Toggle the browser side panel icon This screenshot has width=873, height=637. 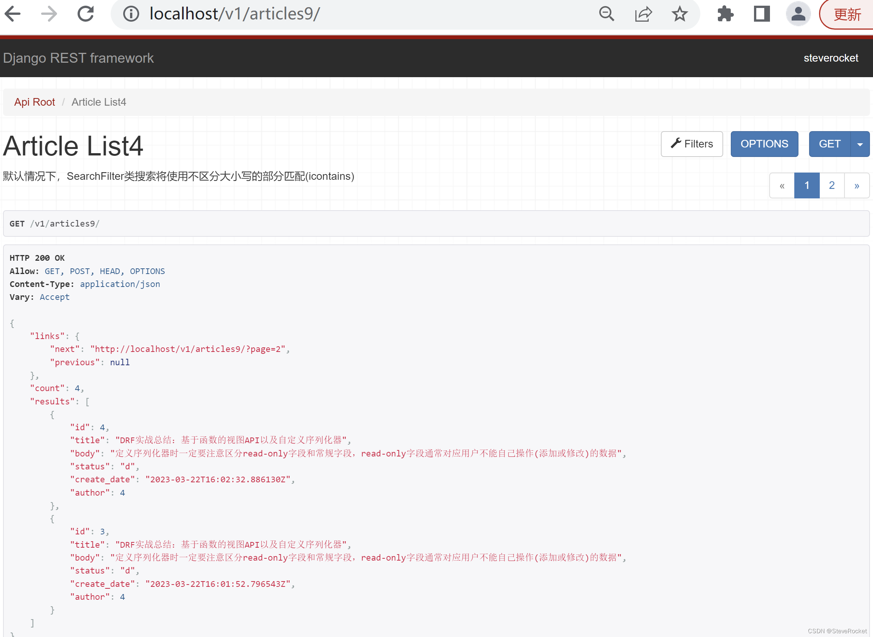(762, 14)
